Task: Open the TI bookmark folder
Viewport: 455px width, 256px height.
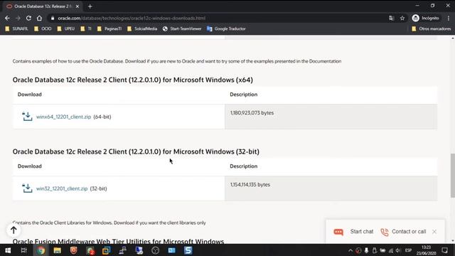Action: click(86, 28)
